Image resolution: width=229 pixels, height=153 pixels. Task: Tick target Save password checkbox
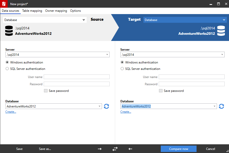point(161,91)
